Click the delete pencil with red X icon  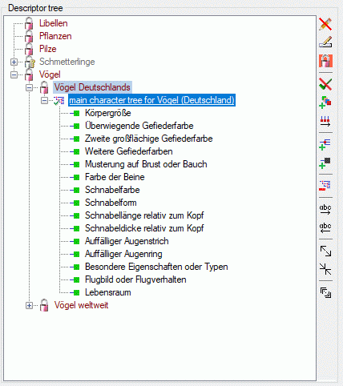pos(325,24)
